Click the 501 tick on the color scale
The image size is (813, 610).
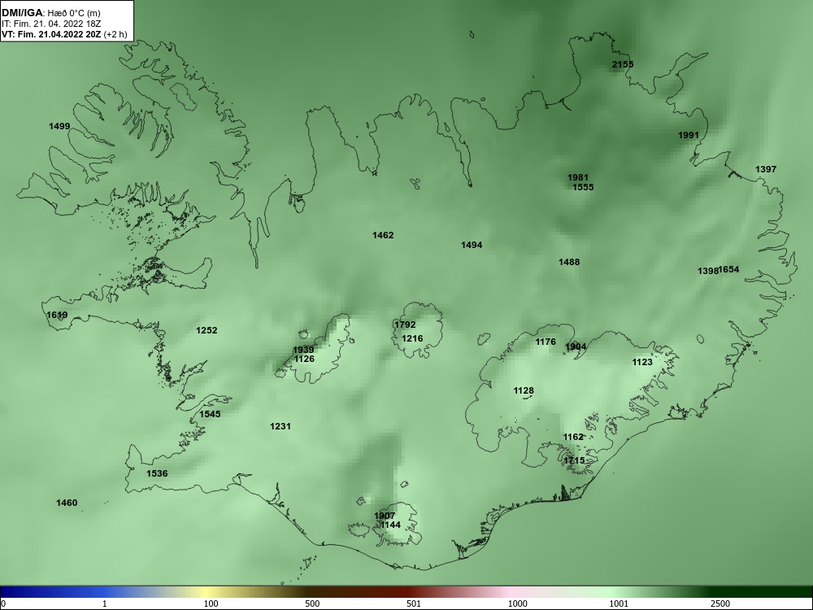pos(414,603)
